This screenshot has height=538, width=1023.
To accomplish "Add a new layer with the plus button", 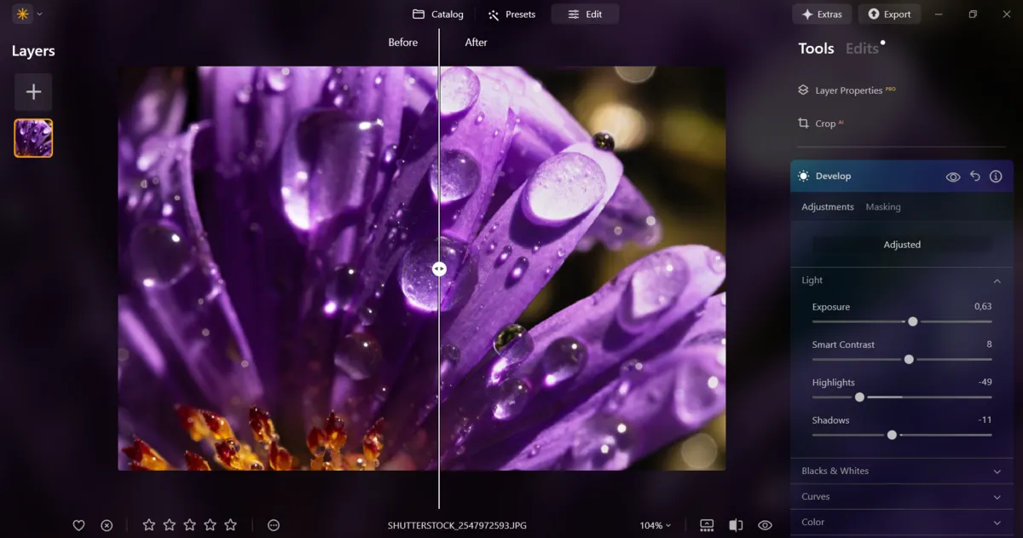I will 32,91.
